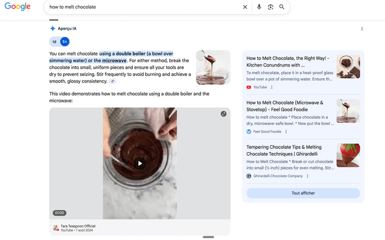This screenshot has width=385, height=240.
Task: Open the Aperçu IA three-dot menu
Action: point(362,29)
